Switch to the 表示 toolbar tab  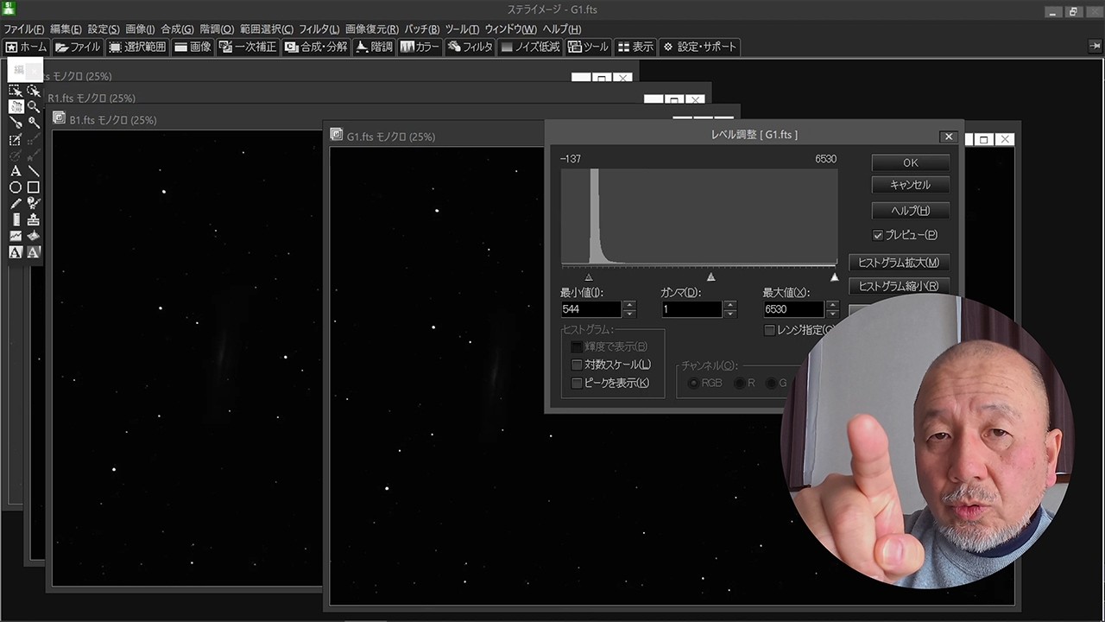coord(635,47)
